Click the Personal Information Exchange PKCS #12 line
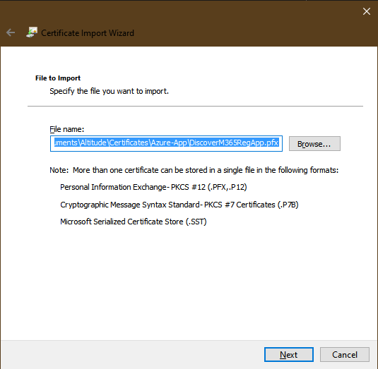 click(x=153, y=187)
